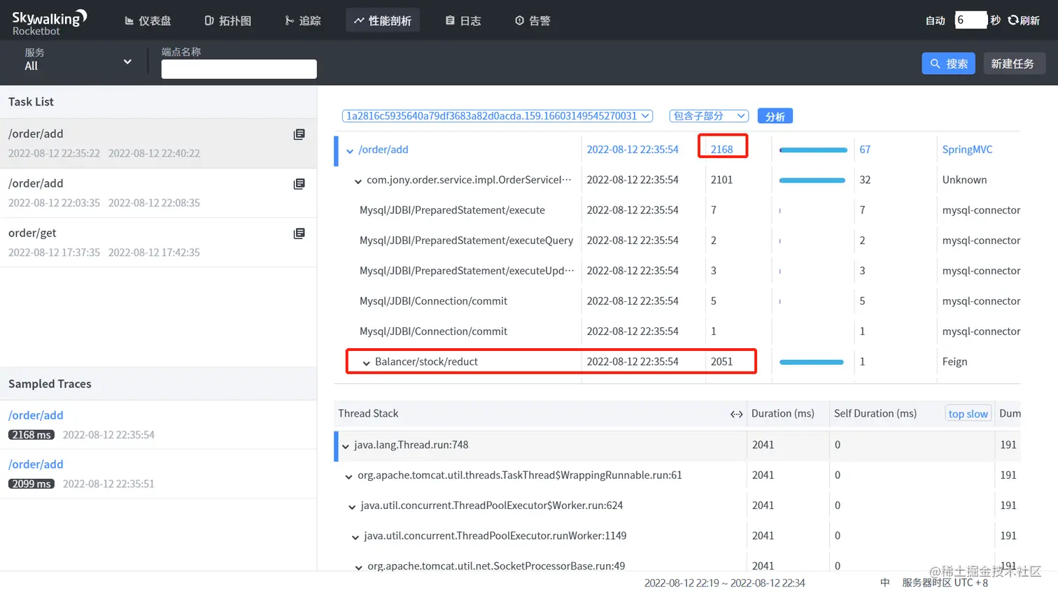Open task details icon for order/get task

coord(299,234)
